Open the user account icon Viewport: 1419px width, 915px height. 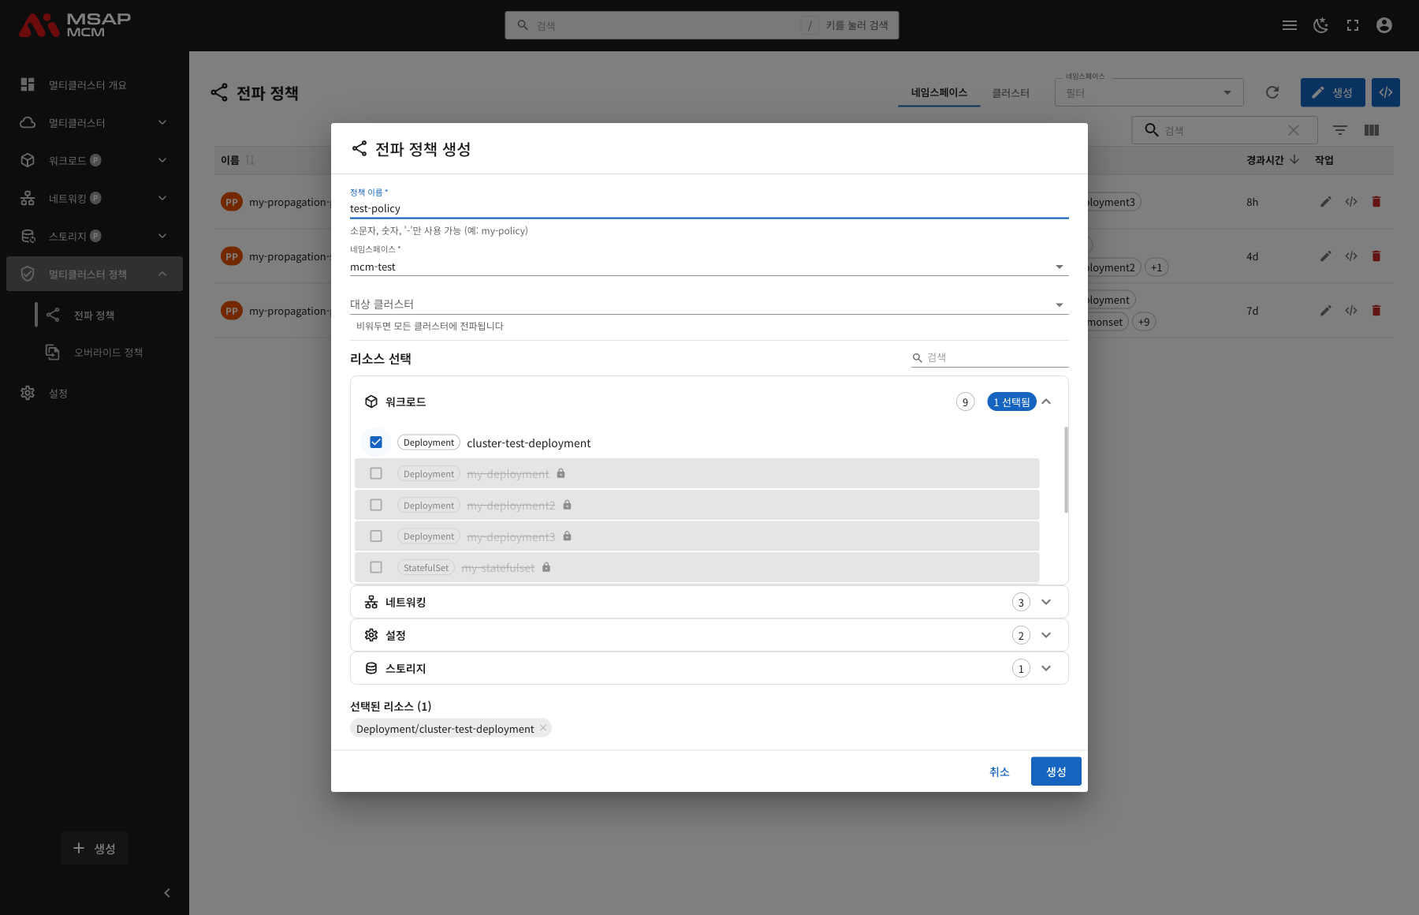pos(1384,25)
